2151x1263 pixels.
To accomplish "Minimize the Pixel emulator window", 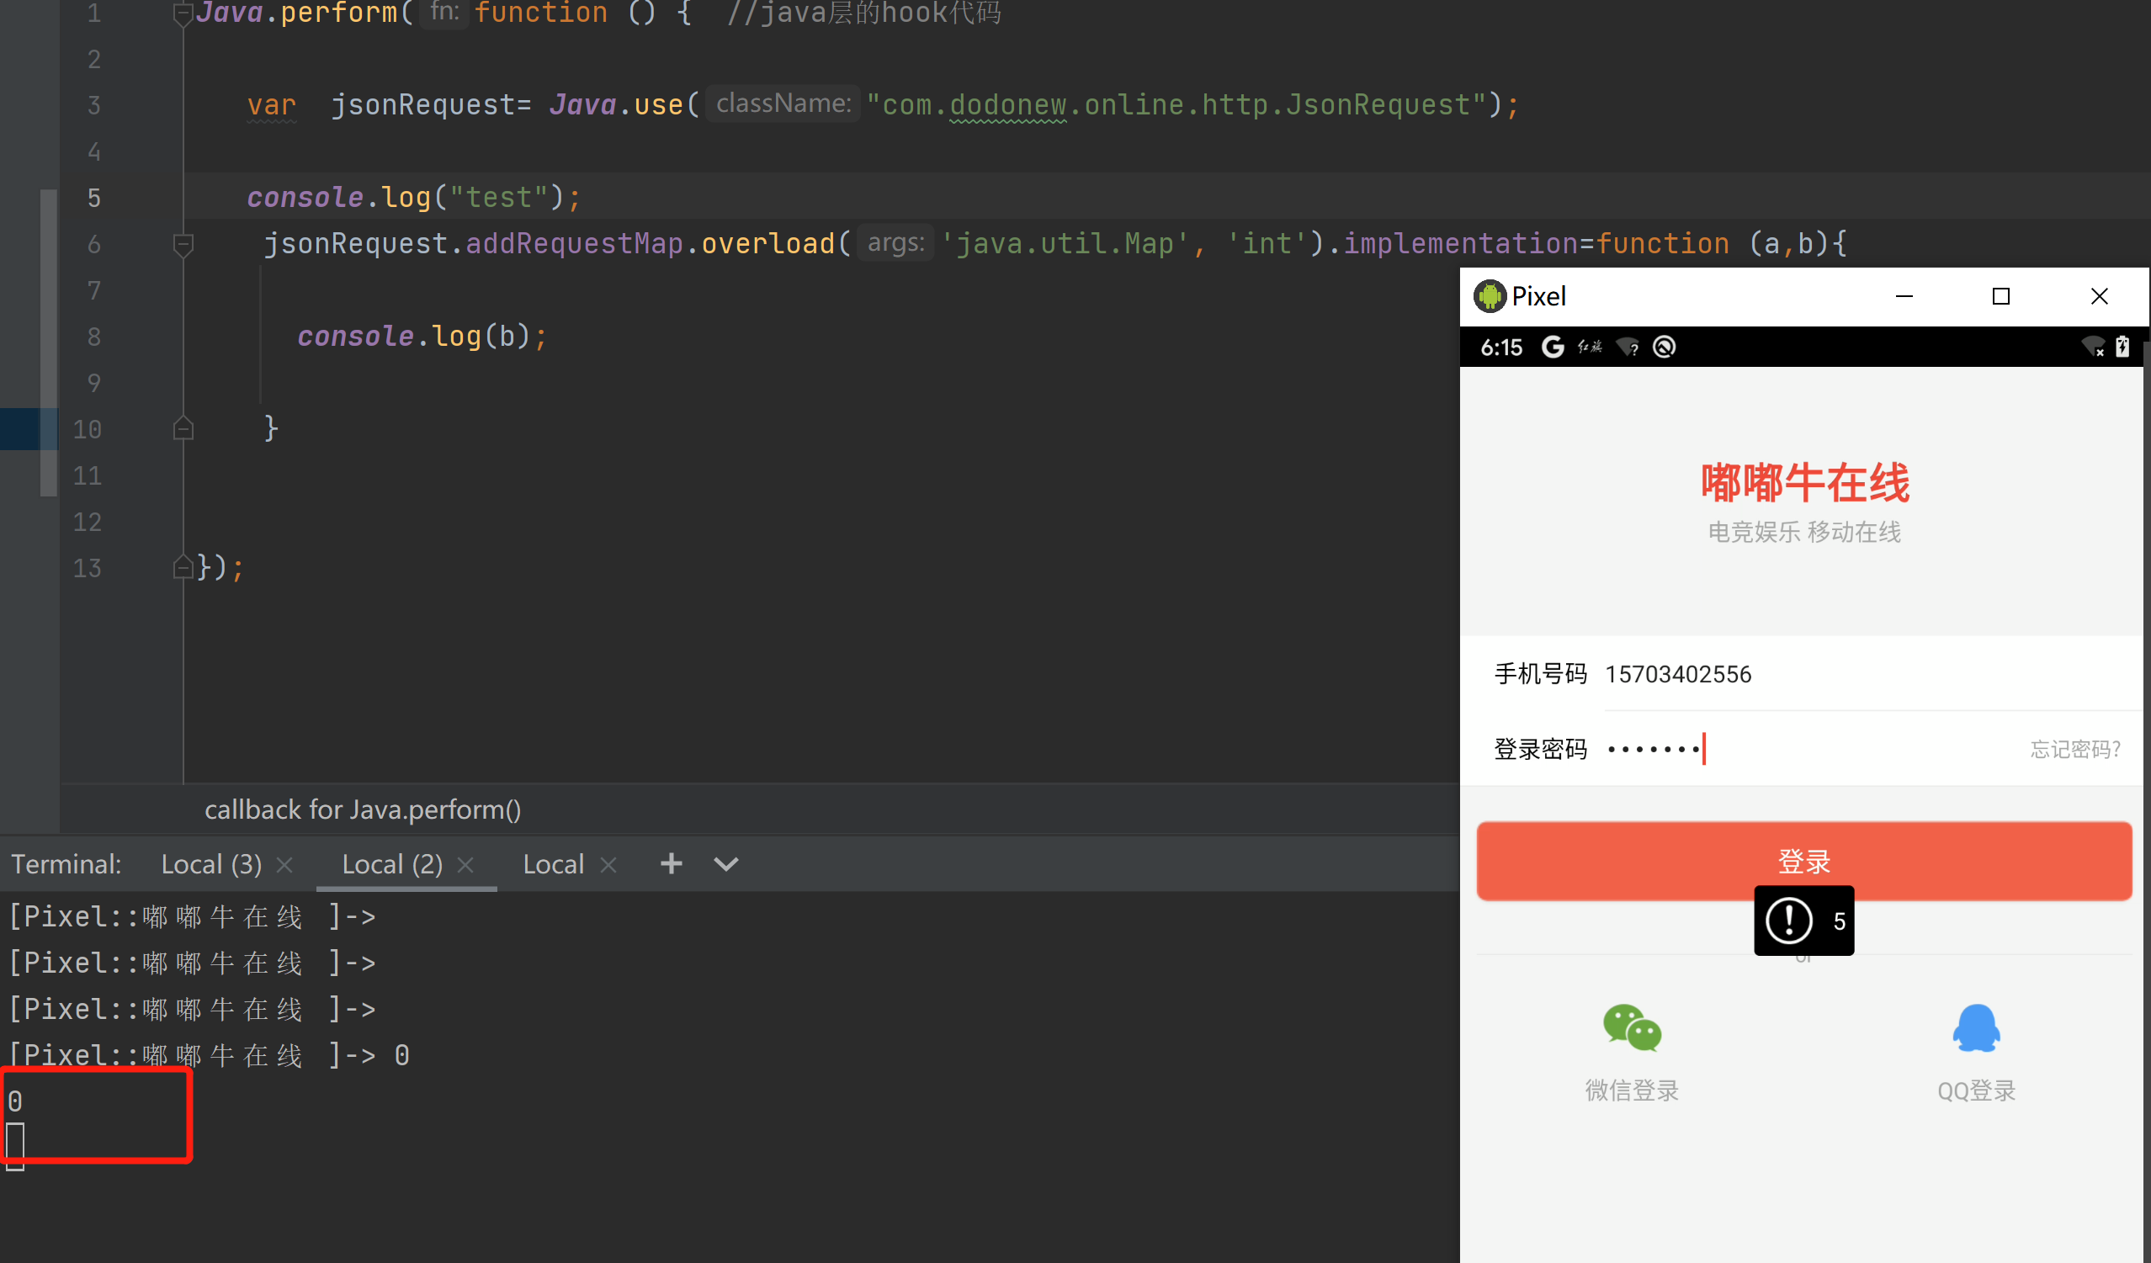I will pos(1904,296).
